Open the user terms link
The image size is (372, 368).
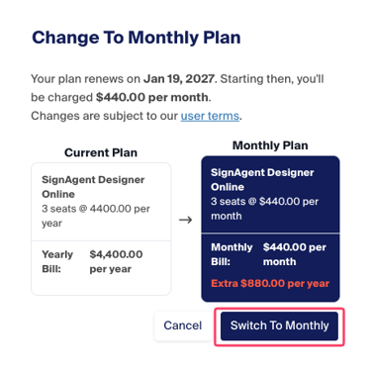pos(210,116)
